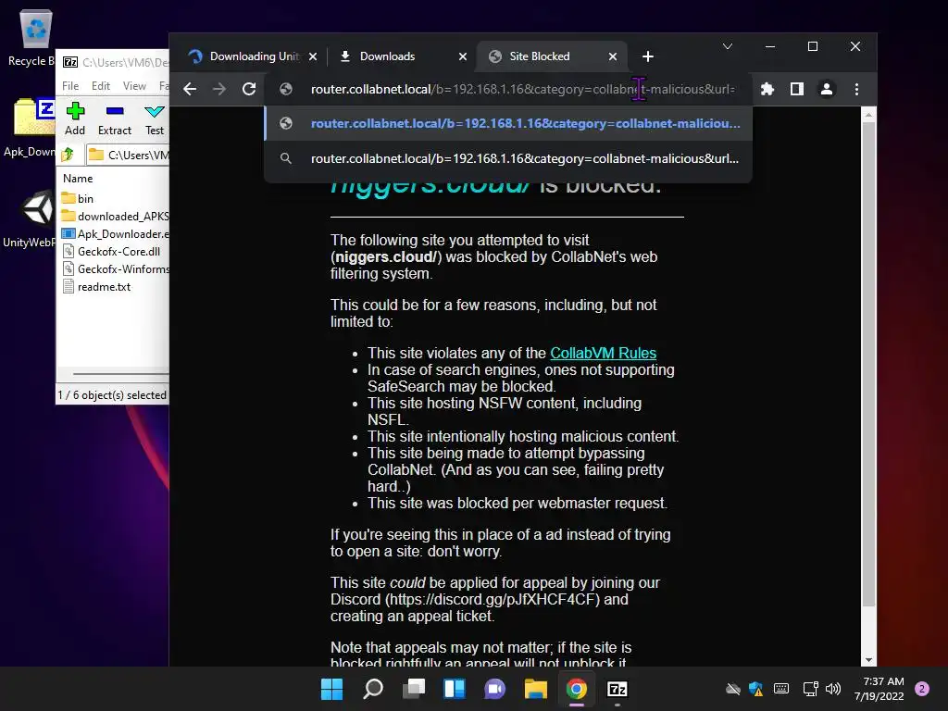Click Chrome's forward navigation arrow
948x711 pixels.
[219, 90]
